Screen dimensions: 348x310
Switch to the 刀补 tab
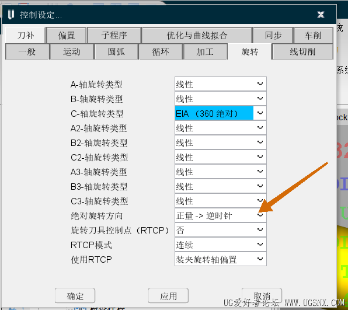(x=26, y=35)
